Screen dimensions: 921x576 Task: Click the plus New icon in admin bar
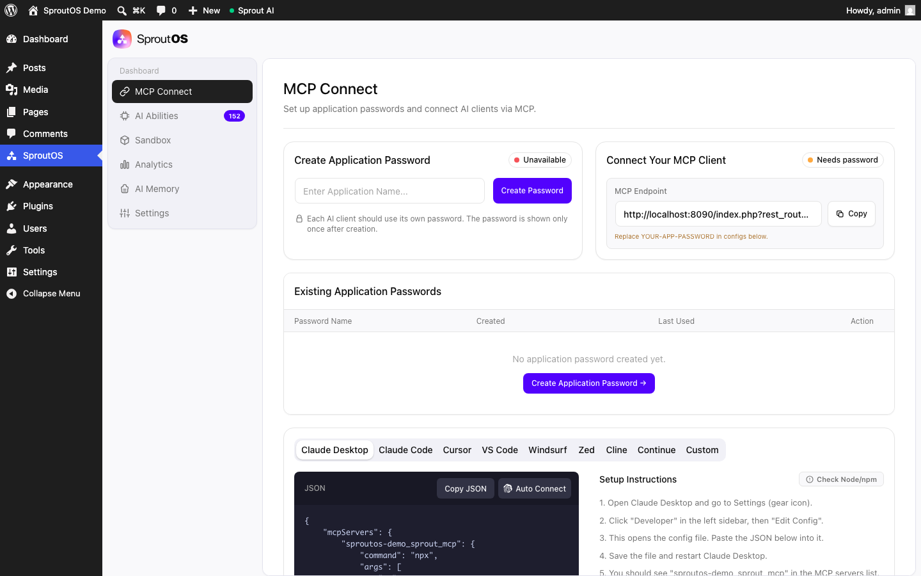tap(193, 10)
